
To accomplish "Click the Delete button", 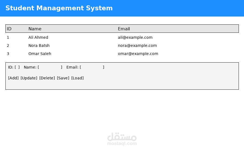I will pyautogui.click(x=47, y=78).
